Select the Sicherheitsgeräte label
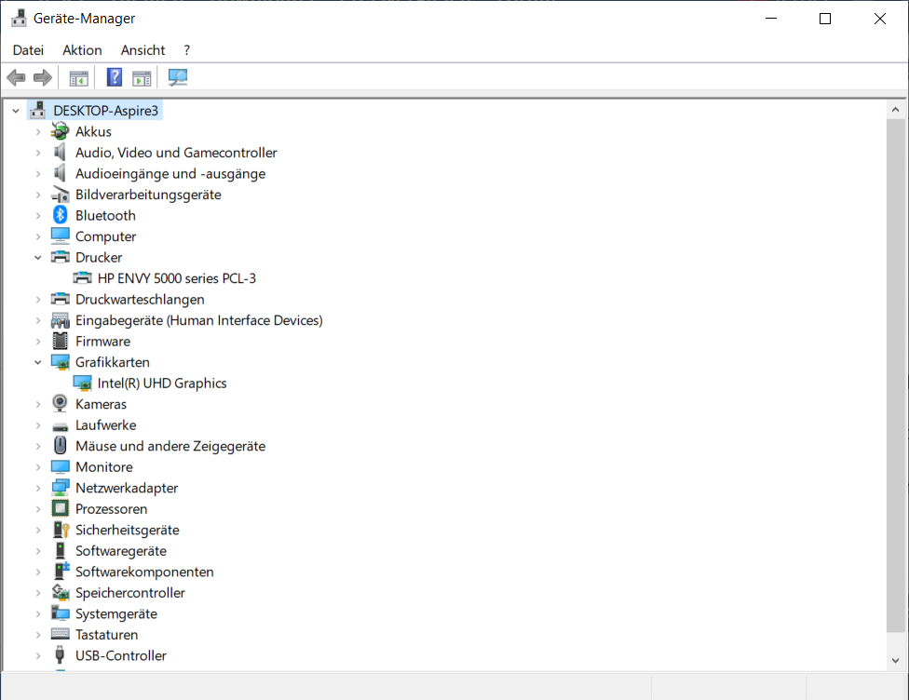The height and width of the screenshot is (700, 909). point(127,530)
